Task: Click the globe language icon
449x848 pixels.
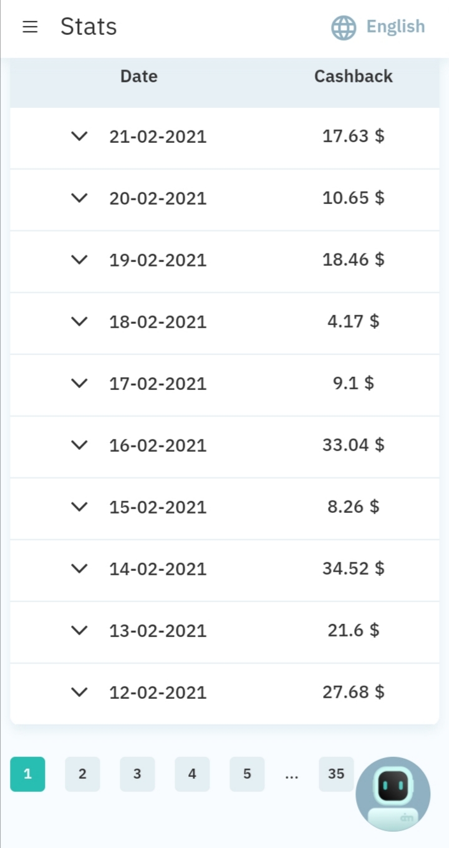Action: (344, 27)
